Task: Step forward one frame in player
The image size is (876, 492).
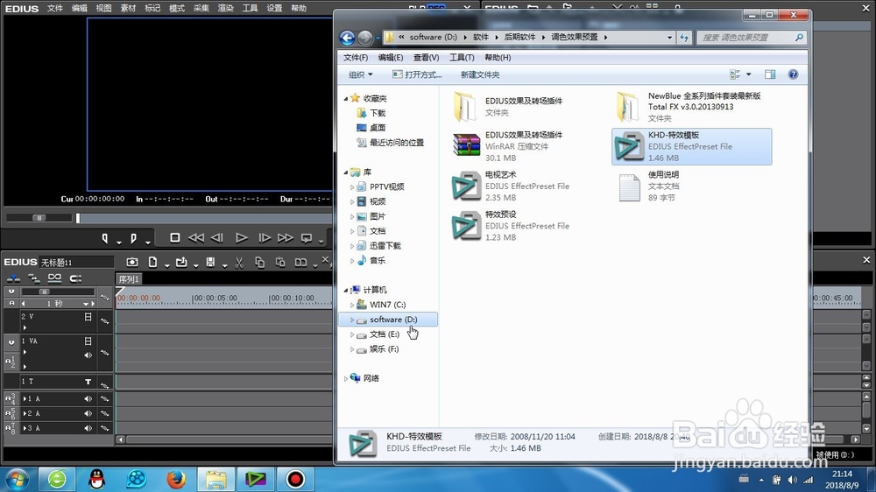Action: point(265,238)
